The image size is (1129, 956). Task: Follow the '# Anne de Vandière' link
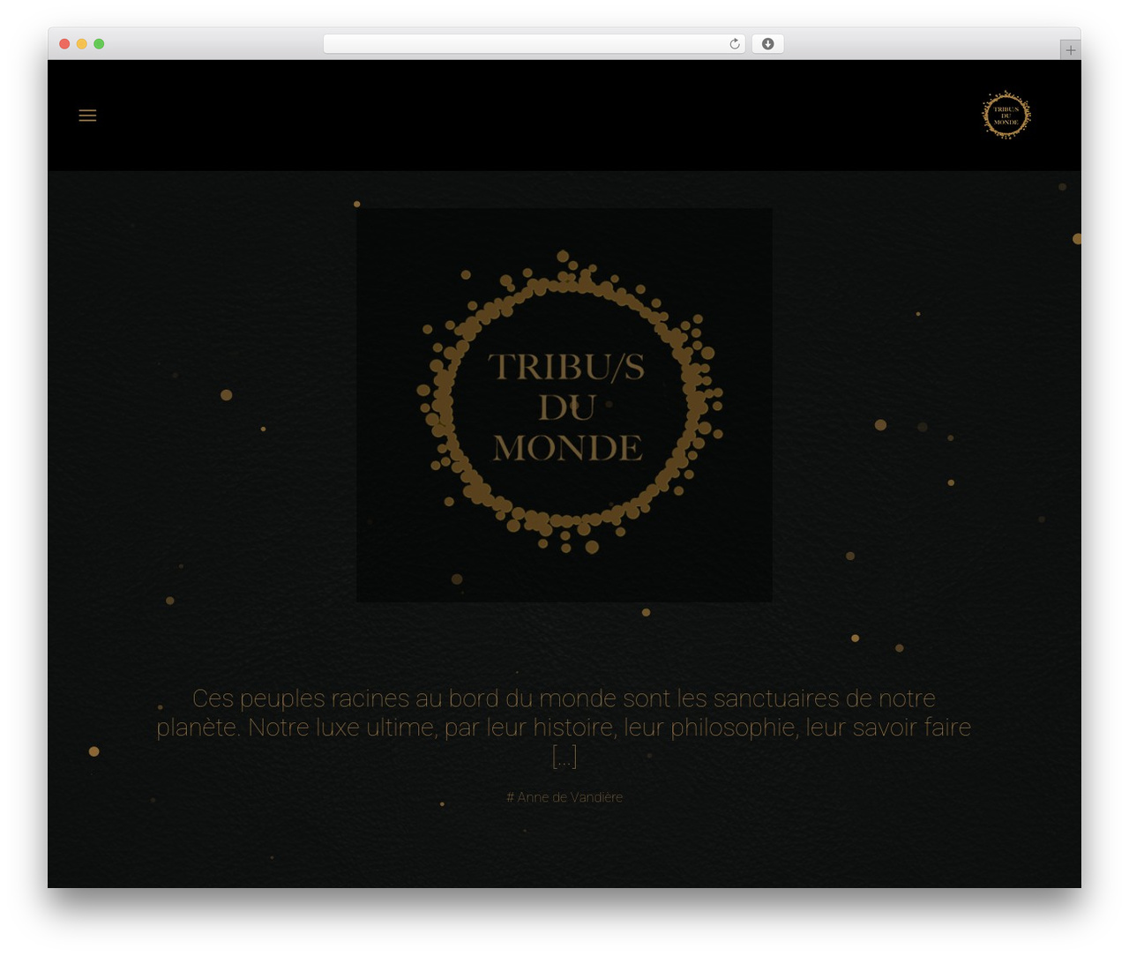click(x=564, y=797)
